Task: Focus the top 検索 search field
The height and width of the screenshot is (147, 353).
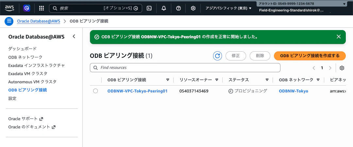Action: point(95,8)
